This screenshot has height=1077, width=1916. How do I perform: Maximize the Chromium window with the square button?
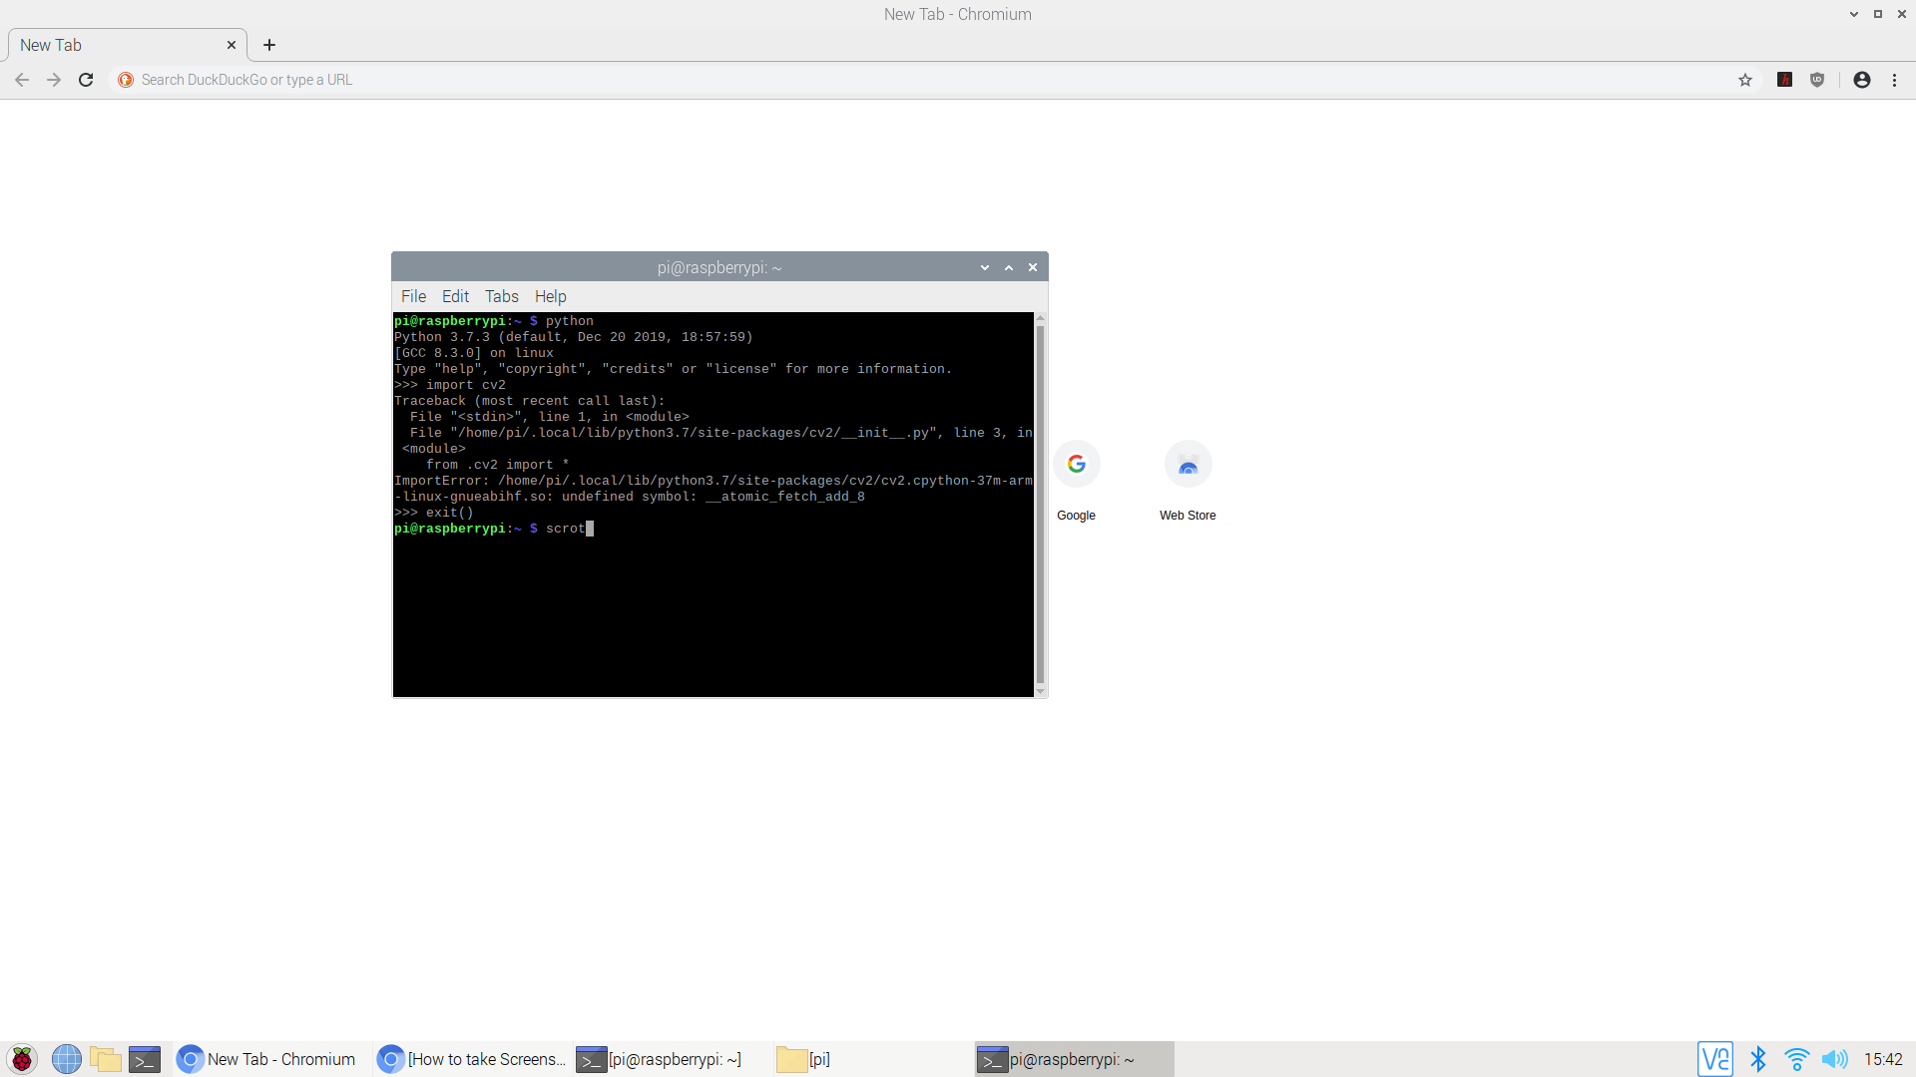pyautogui.click(x=1878, y=14)
